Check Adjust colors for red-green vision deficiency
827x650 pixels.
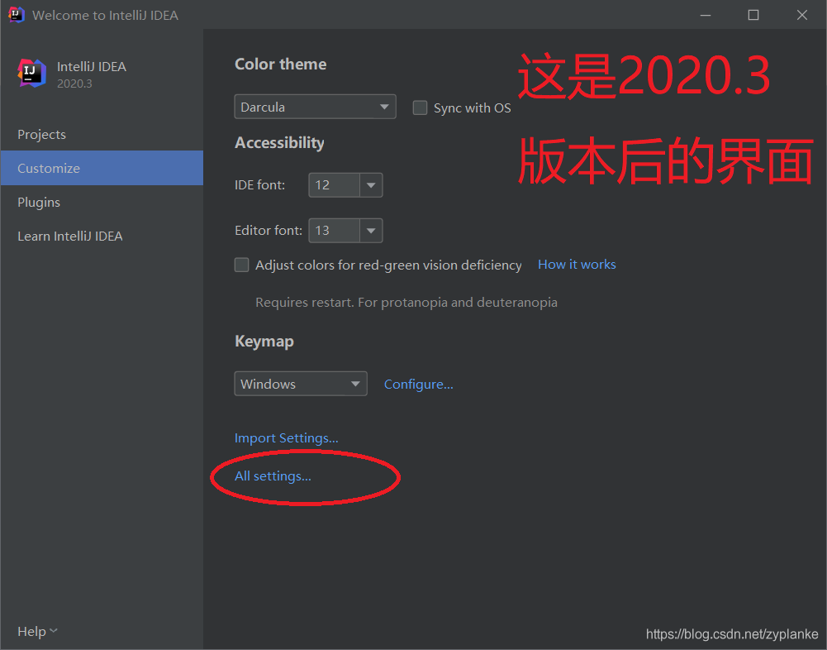coord(241,265)
